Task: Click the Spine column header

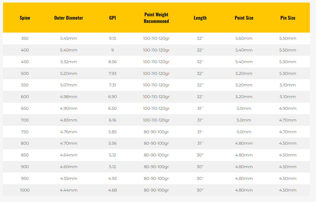Action: coord(25,18)
